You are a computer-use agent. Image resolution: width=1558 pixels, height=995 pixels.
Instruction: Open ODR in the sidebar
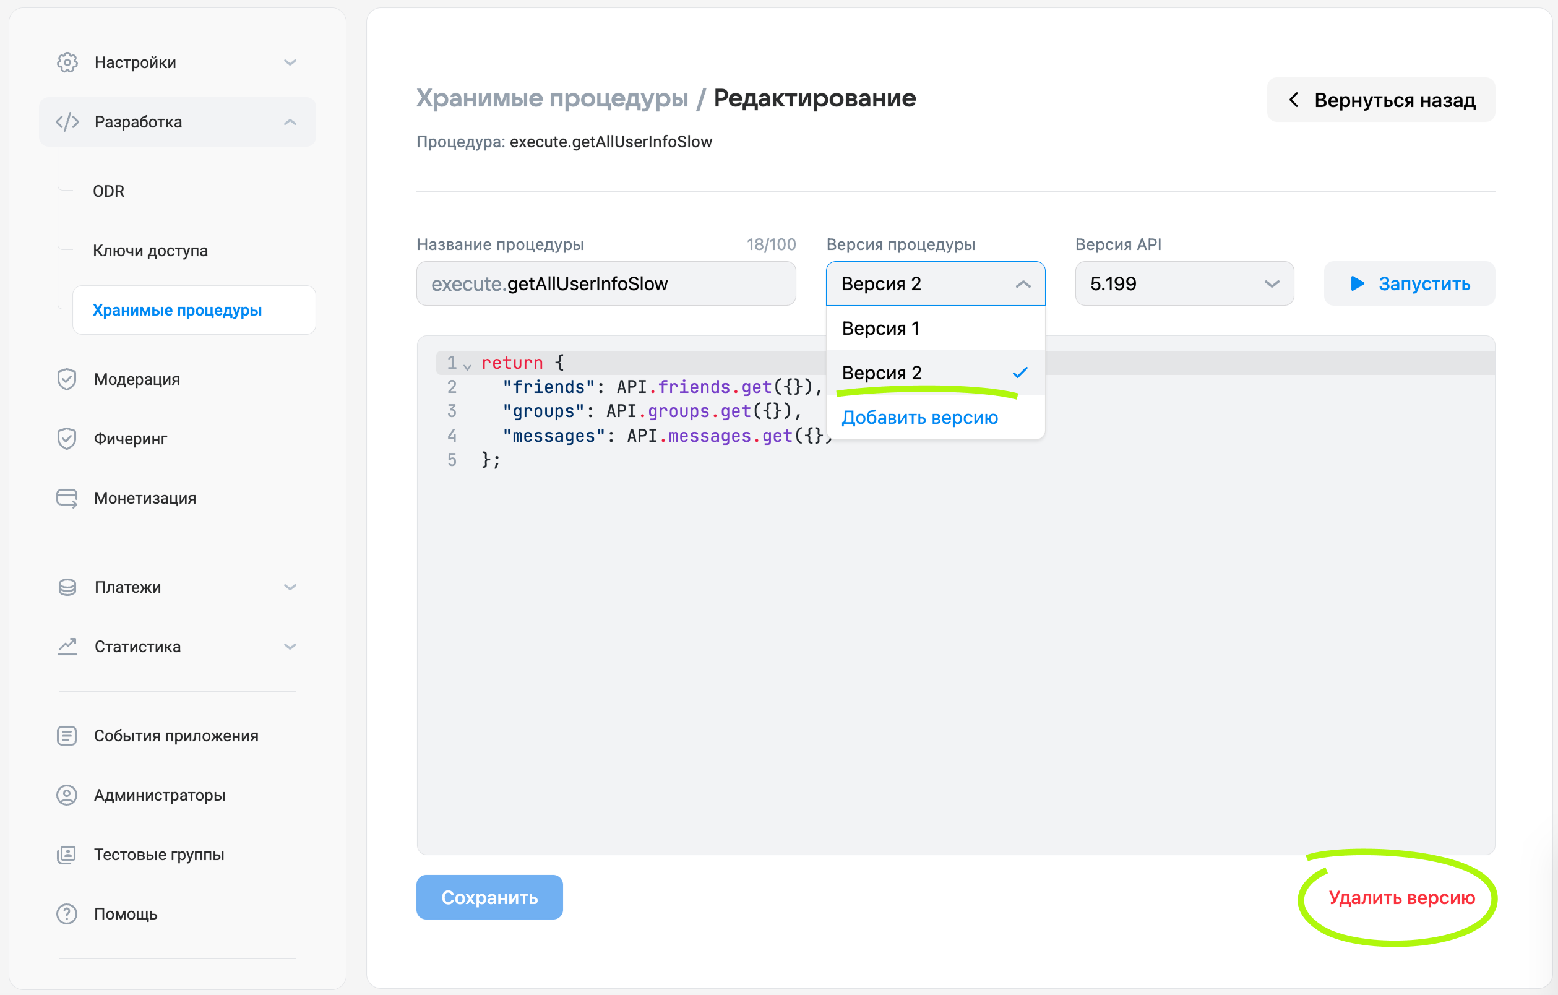(x=109, y=191)
